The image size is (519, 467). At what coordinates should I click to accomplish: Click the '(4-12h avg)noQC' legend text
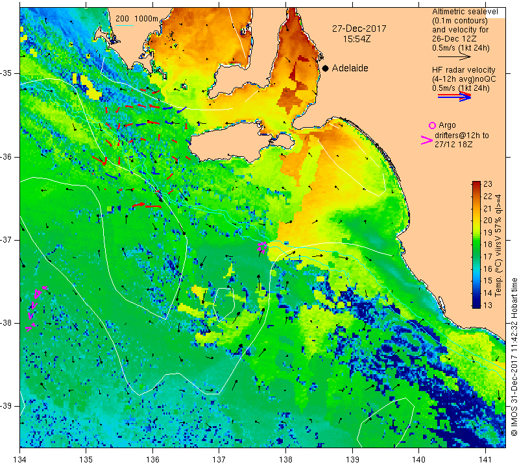(x=464, y=79)
